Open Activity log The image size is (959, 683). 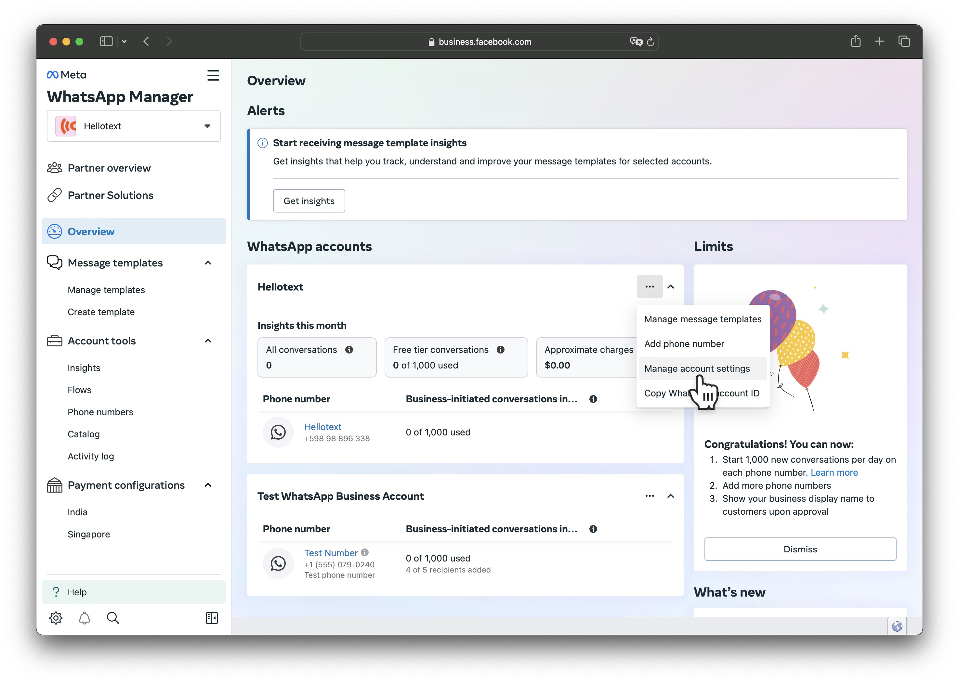point(90,456)
